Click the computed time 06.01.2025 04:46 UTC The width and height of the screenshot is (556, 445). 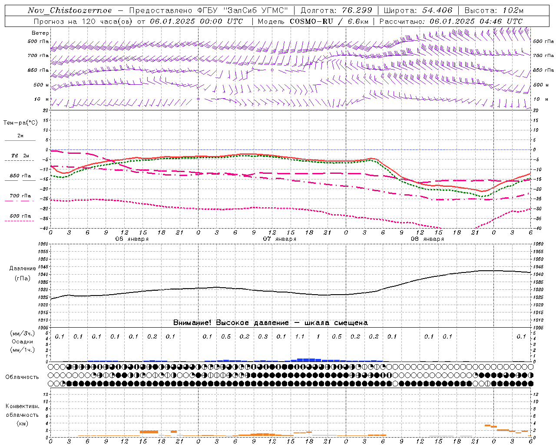pos(476,21)
